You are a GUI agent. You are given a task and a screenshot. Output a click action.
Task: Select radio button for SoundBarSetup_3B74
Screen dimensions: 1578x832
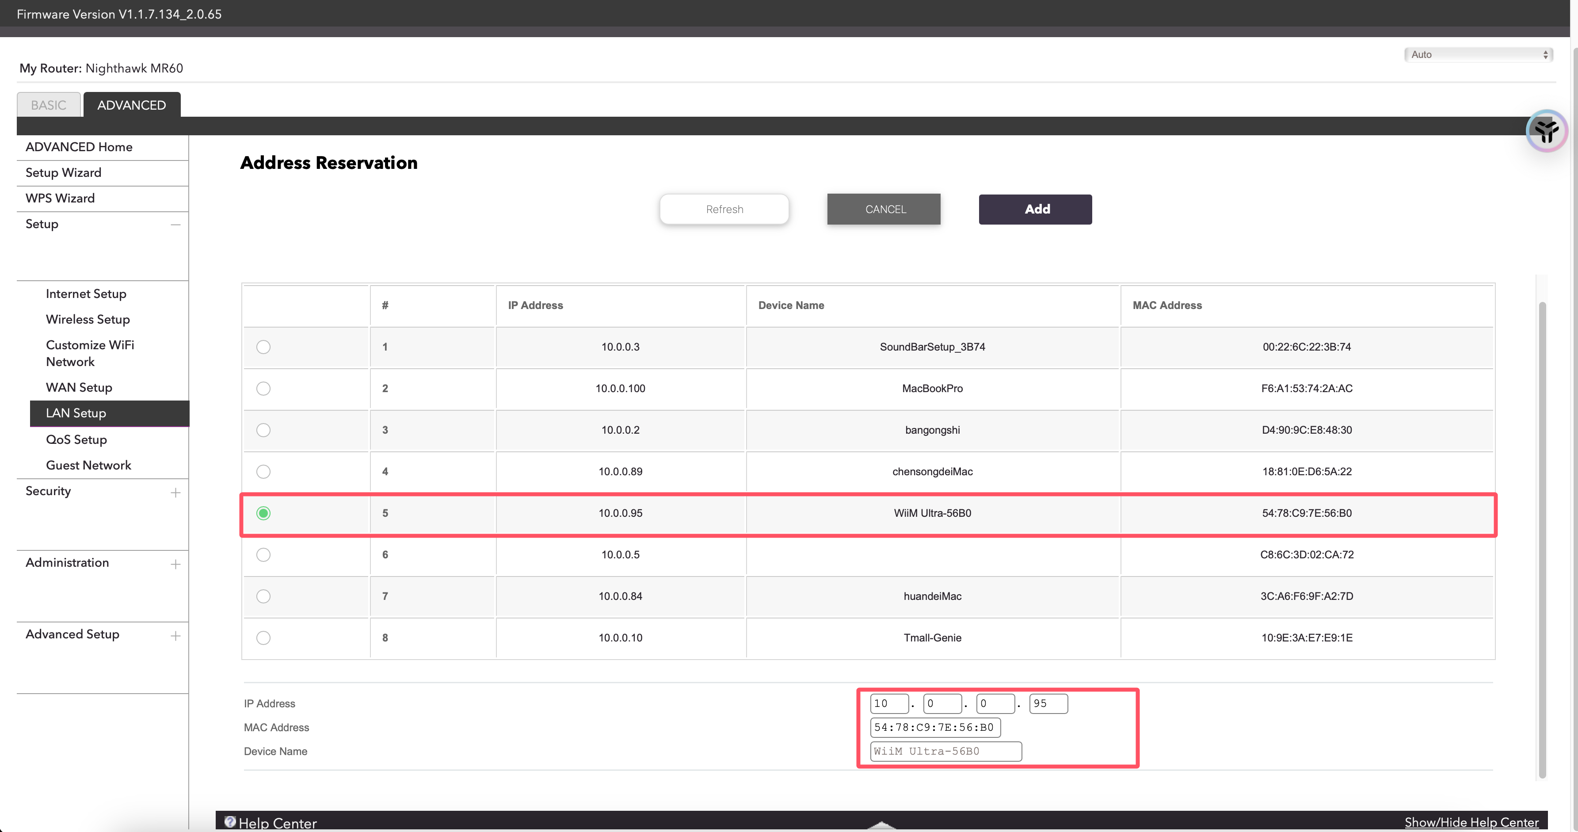pos(263,347)
